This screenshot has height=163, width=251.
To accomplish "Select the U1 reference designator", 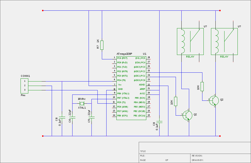I will click(x=144, y=54).
